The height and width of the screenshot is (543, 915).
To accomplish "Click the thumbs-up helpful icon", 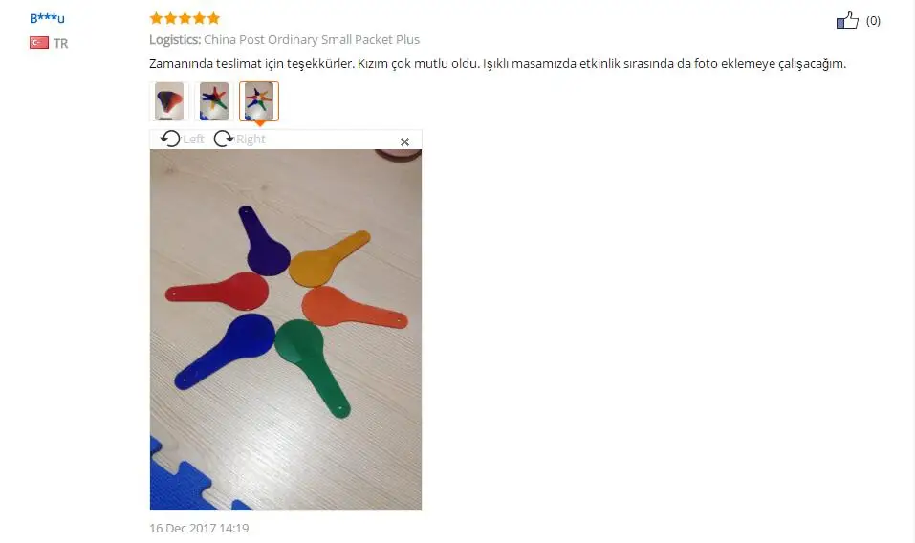I will 847,20.
